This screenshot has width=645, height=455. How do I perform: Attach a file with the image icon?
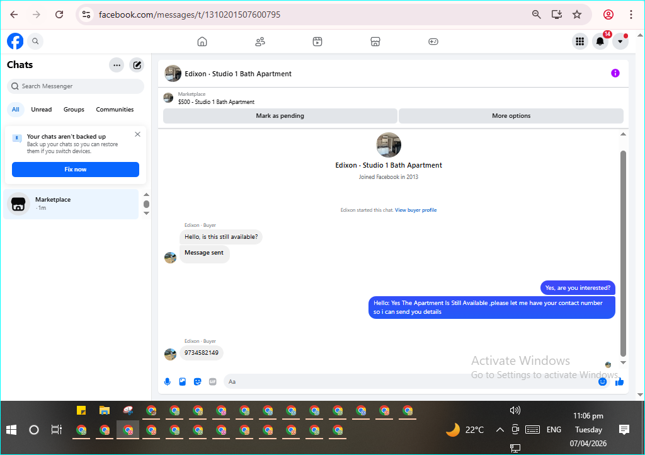(183, 382)
